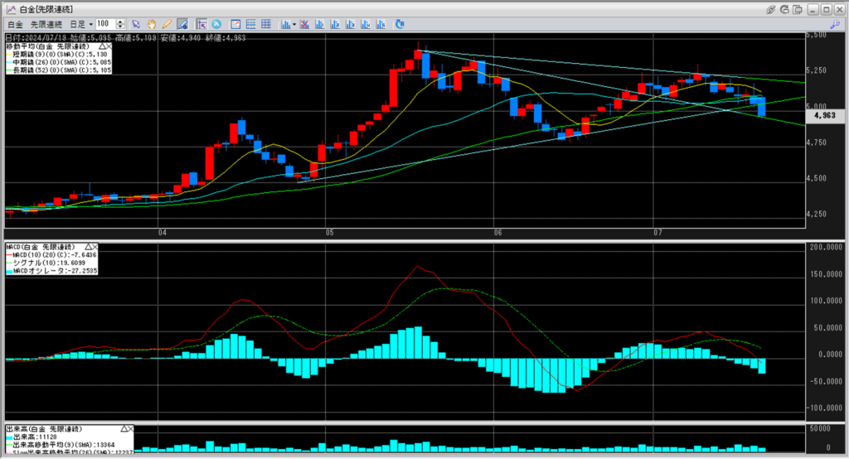Activate the hand pan tool
This screenshot has height=459, width=849.
[x=152, y=24]
